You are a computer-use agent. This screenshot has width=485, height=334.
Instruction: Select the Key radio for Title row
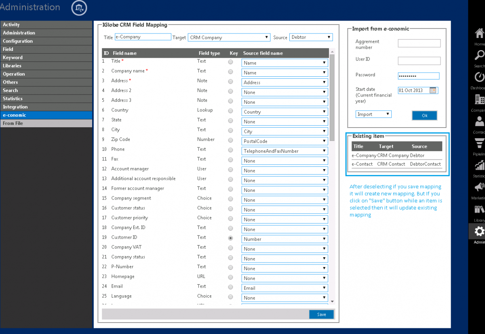click(x=230, y=62)
